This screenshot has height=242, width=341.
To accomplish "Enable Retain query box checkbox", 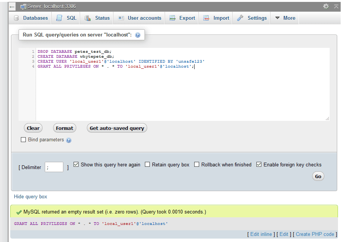I will [147, 164].
